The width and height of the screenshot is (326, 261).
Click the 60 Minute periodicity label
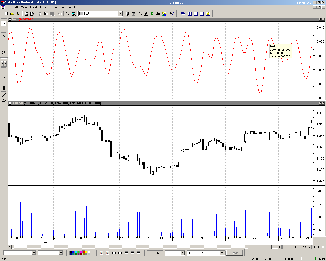(x=304, y=2)
